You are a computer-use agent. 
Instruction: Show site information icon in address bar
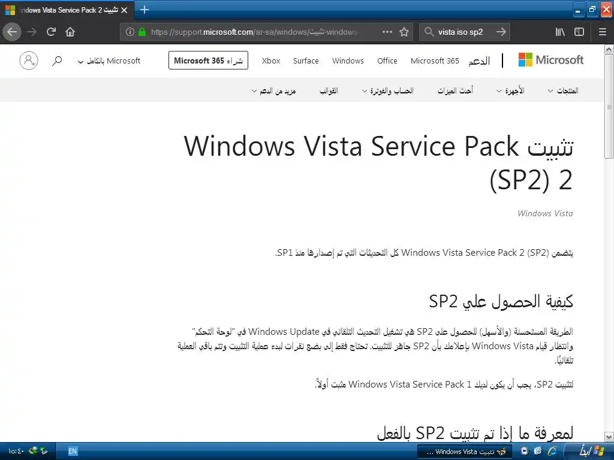point(130,32)
